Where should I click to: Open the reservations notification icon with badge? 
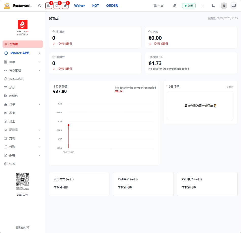57,6
